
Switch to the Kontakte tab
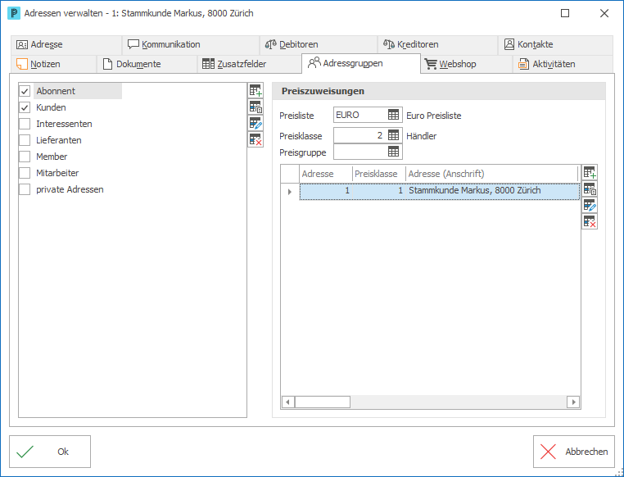click(555, 44)
